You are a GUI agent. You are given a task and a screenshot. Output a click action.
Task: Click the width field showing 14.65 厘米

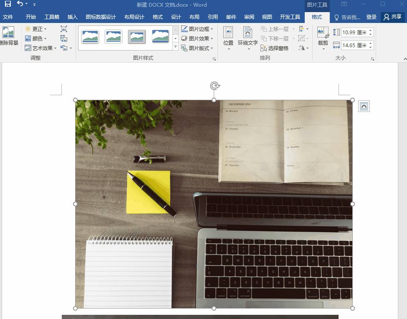pos(354,46)
